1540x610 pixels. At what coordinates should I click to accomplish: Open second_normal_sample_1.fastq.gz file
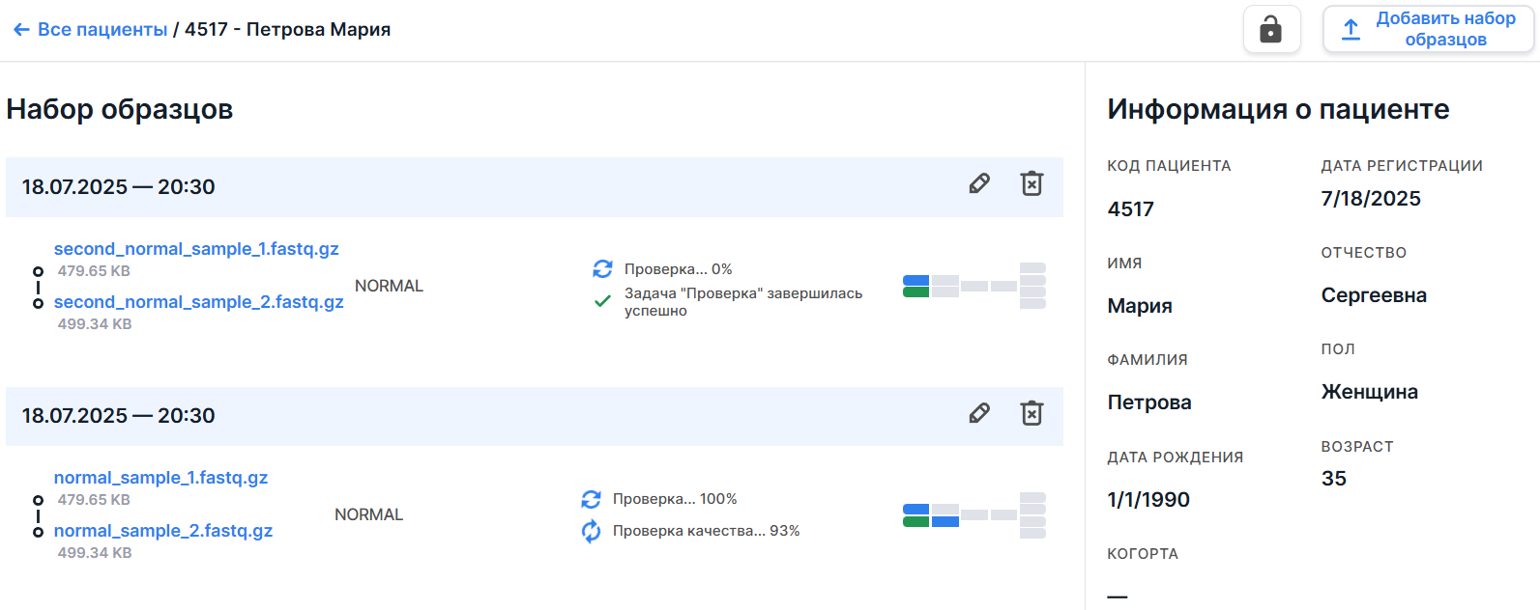[196, 249]
